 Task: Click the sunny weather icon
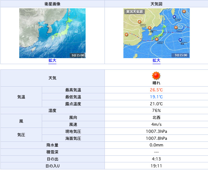156,75
